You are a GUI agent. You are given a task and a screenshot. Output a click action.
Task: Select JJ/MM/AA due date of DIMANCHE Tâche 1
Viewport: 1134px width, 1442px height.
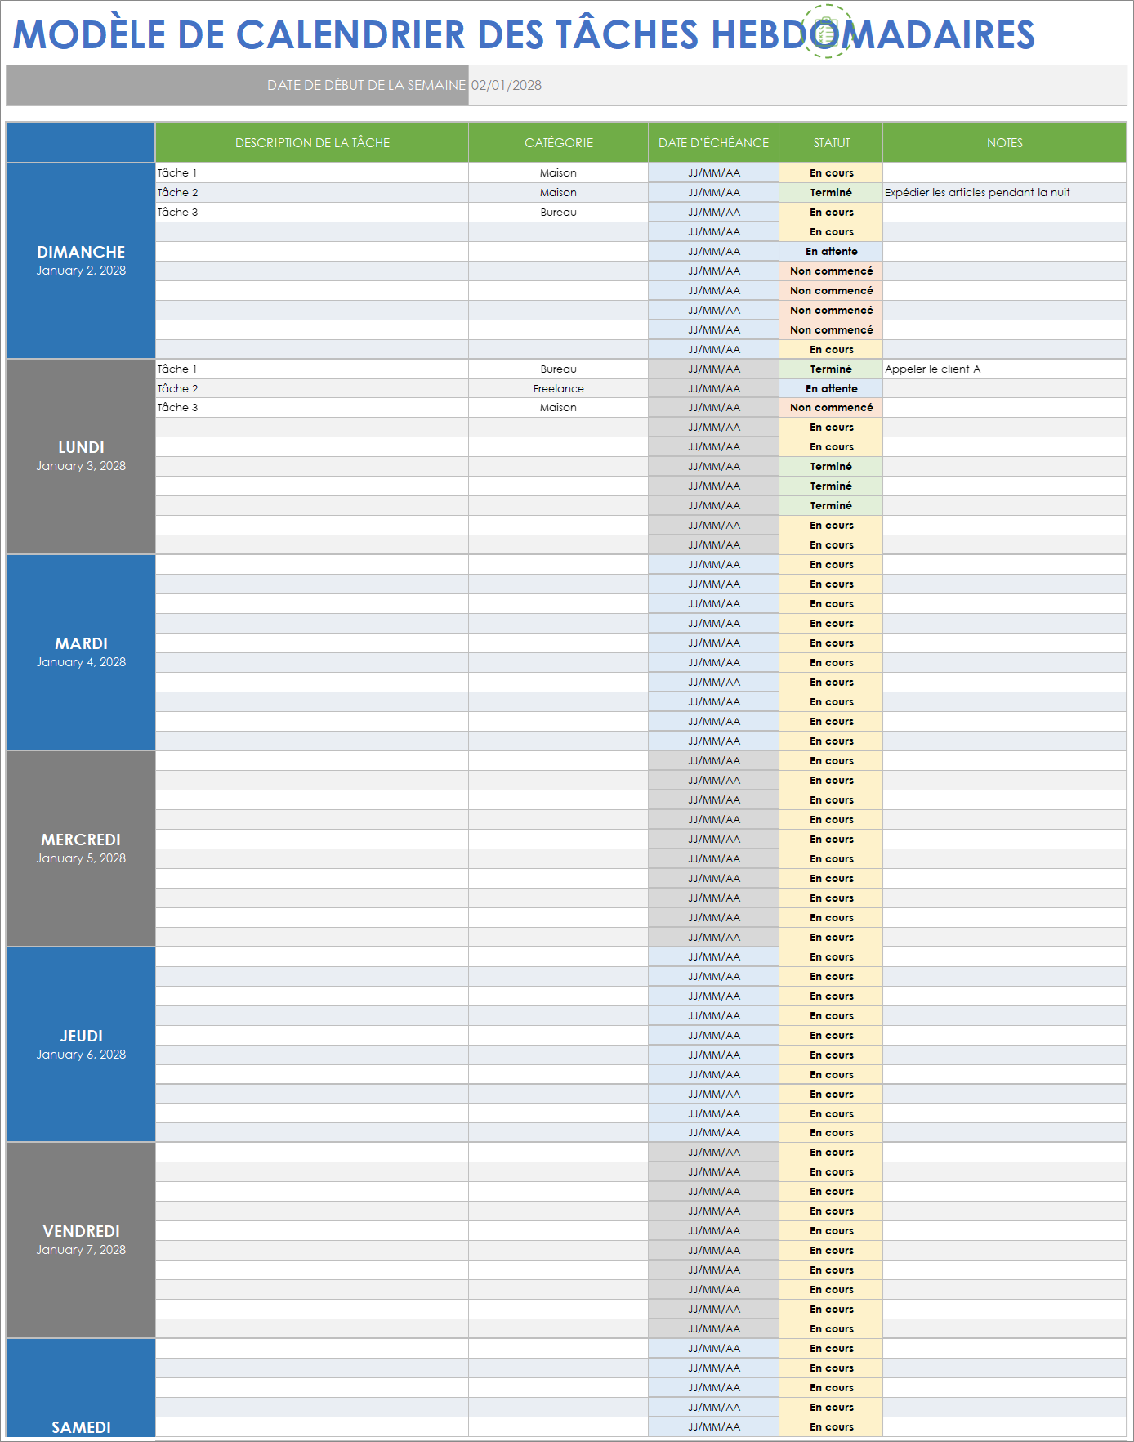[714, 172]
